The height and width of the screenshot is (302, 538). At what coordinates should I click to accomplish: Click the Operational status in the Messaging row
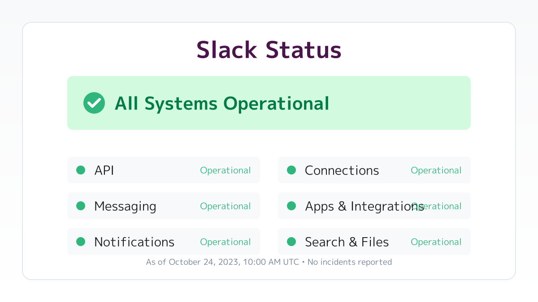coord(225,206)
